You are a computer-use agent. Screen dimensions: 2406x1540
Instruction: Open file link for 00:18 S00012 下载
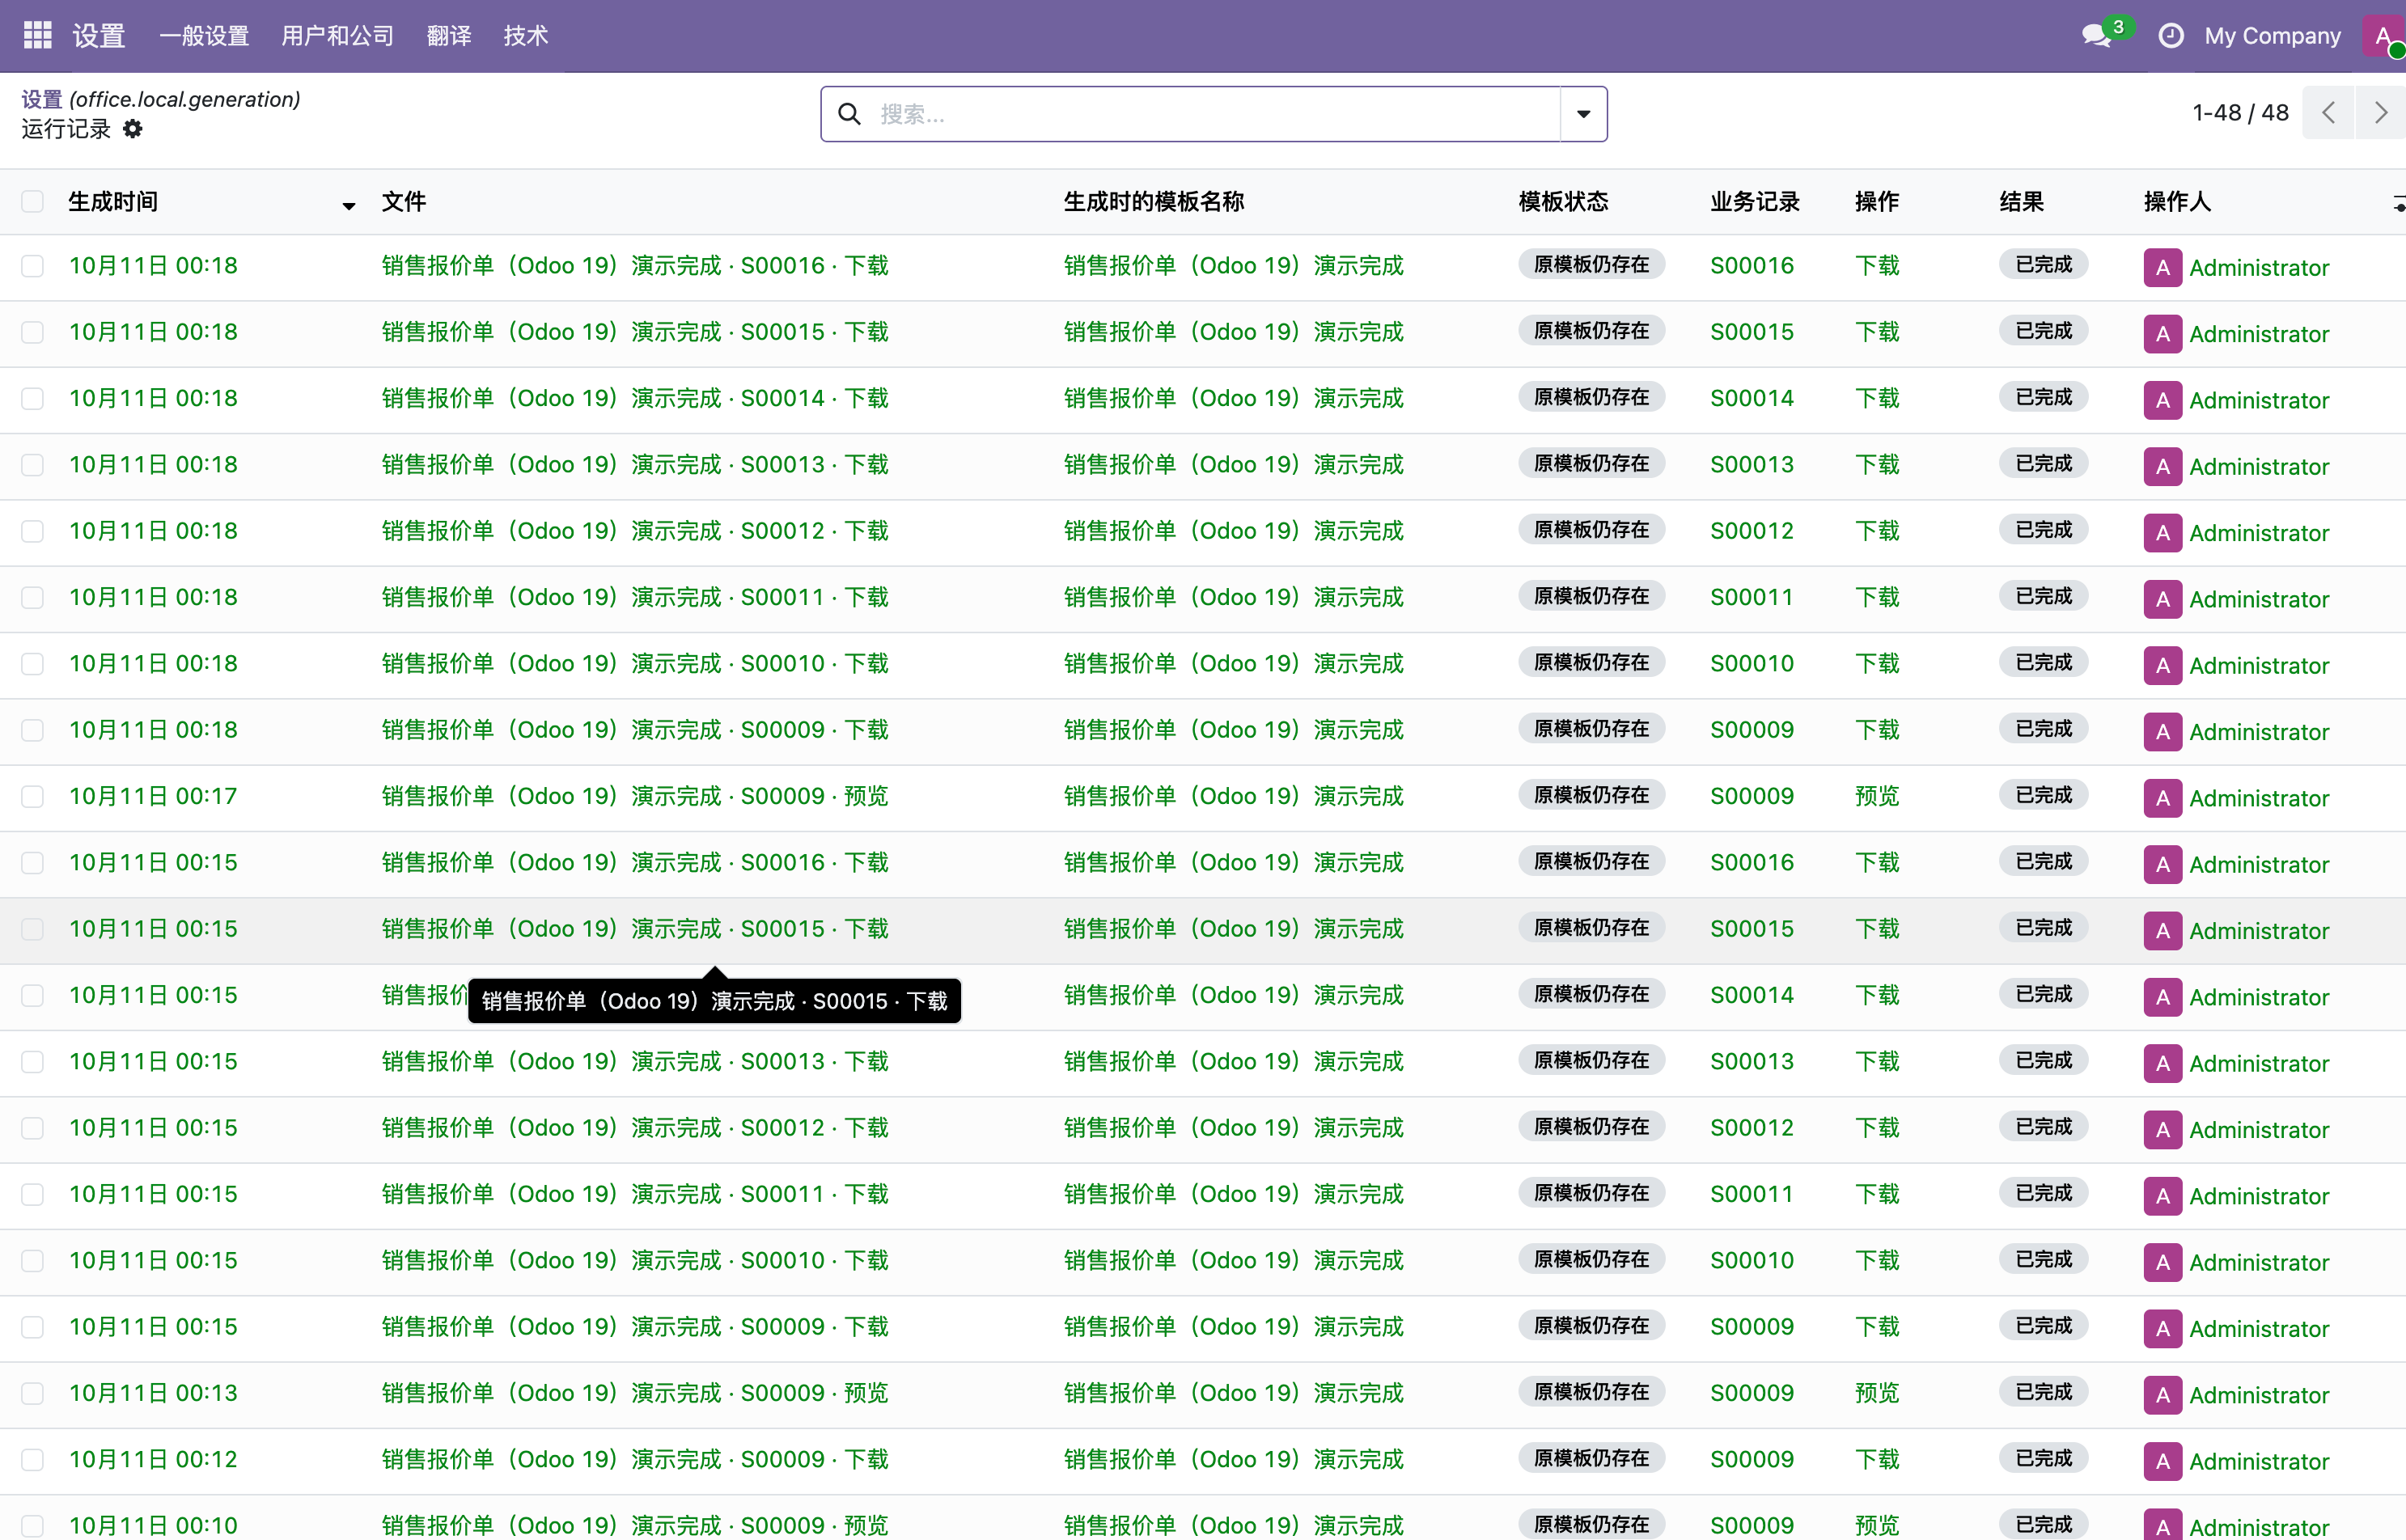click(634, 531)
